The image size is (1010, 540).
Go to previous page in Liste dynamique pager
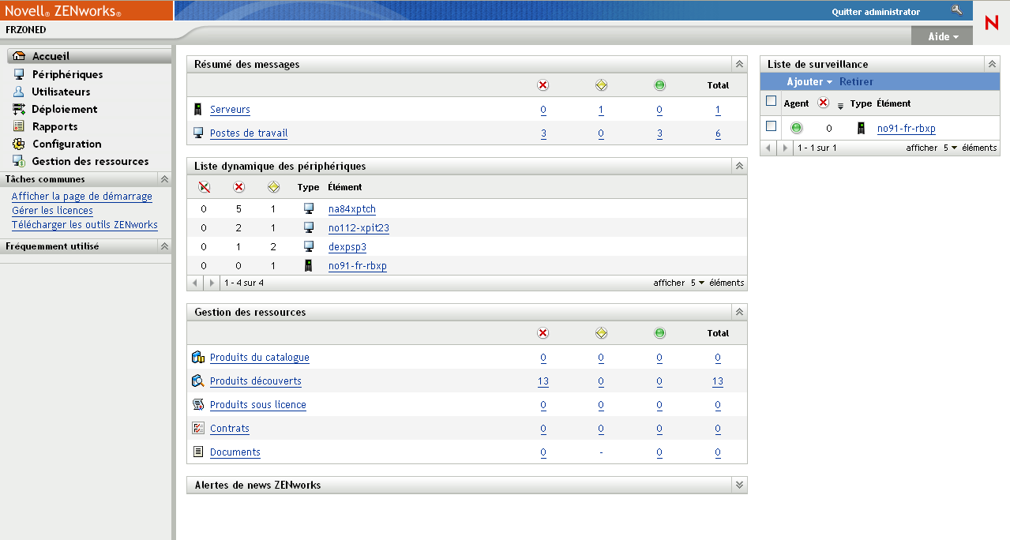pyautogui.click(x=196, y=283)
